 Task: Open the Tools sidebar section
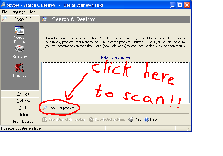pyautogui.click(x=20, y=108)
